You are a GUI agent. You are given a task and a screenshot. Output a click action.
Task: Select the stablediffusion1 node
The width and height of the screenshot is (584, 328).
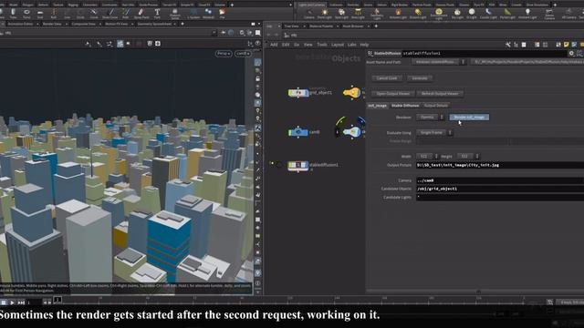298,165
